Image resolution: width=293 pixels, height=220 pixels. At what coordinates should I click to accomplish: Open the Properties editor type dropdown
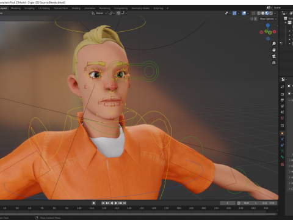[x=284, y=79]
